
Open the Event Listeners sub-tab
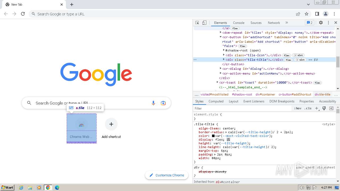click(x=254, y=101)
